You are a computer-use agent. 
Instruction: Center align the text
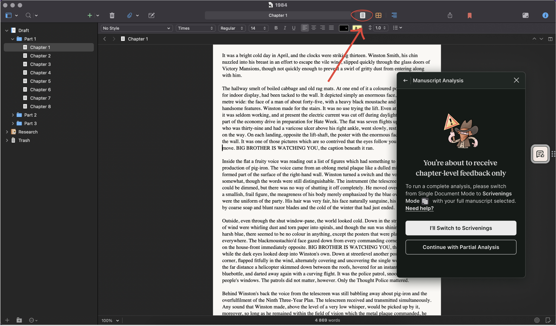[x=314, y=28]
